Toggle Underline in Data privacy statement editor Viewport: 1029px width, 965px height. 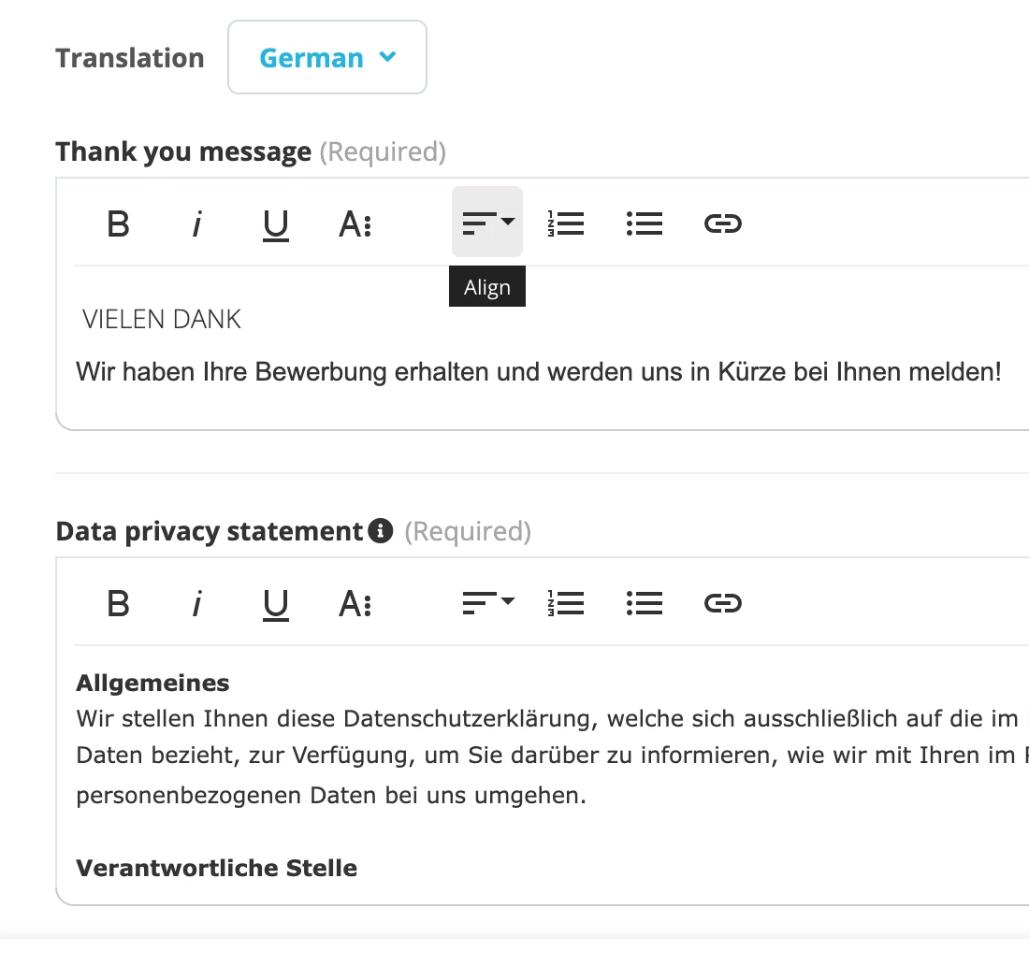click(x=276, y=603)
